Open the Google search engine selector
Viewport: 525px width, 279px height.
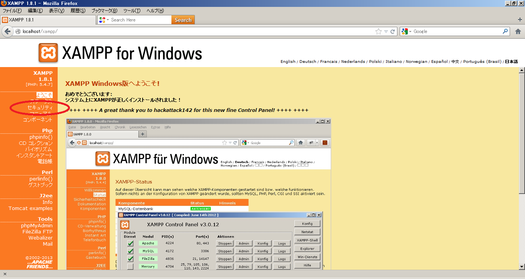406,31
